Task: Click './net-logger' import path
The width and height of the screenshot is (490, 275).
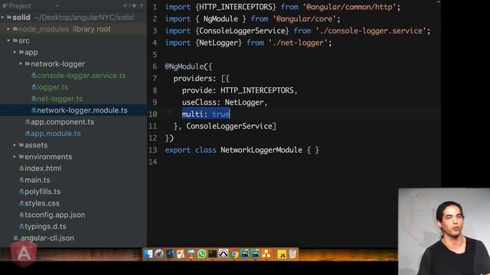Action: (298, 43)
